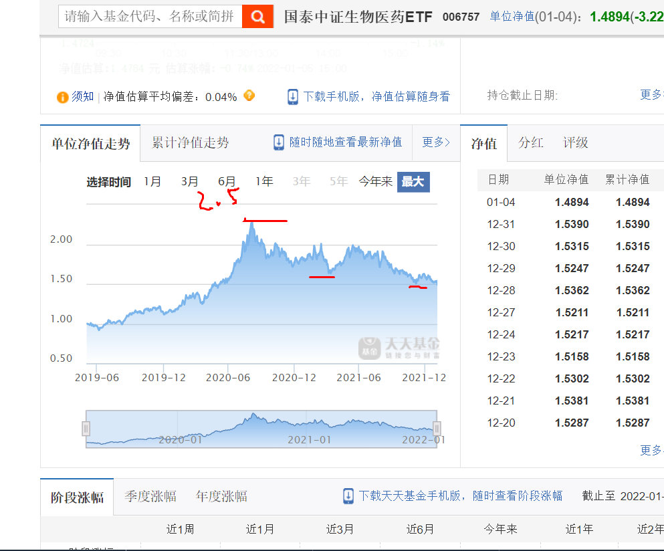Select 3月 time range
The image size is (664, 551).
point(190,182)
